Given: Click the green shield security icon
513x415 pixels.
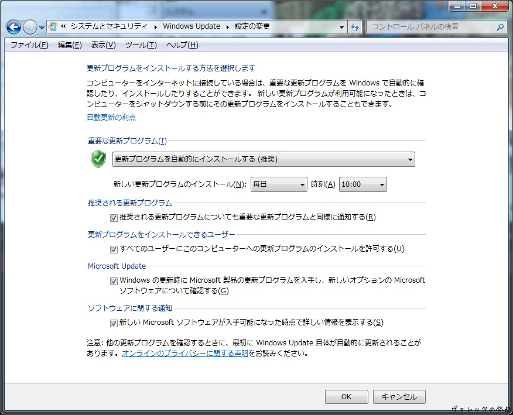Looking at the screenshot, I should pyautogui.click(x=98, y=159).
